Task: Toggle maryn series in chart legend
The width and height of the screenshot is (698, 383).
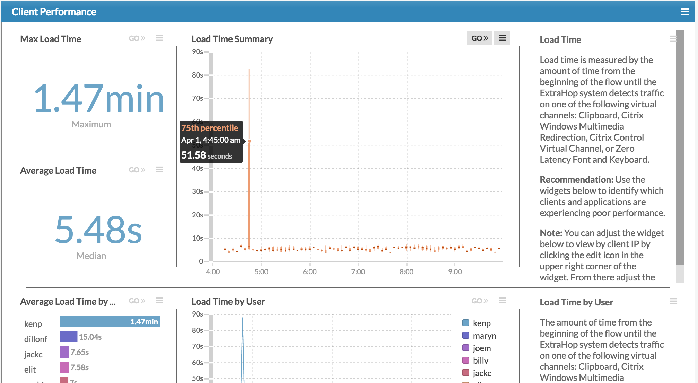Action: 484,336
